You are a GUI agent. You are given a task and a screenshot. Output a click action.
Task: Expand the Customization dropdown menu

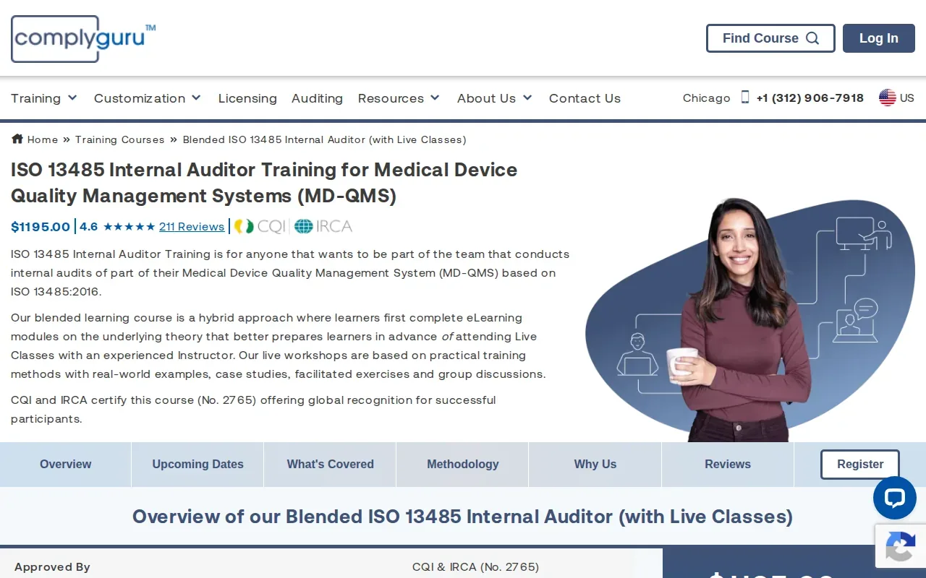click(148, 98)
